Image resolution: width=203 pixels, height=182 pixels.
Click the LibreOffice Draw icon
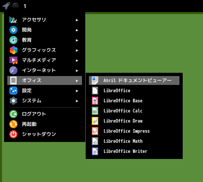[95, 121]
